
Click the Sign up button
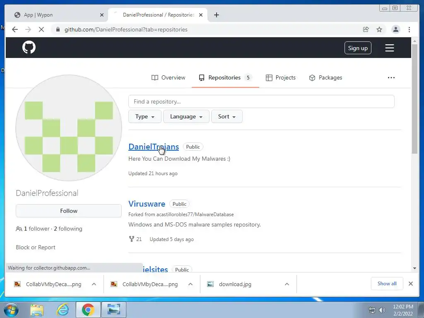tap(358, 48)
